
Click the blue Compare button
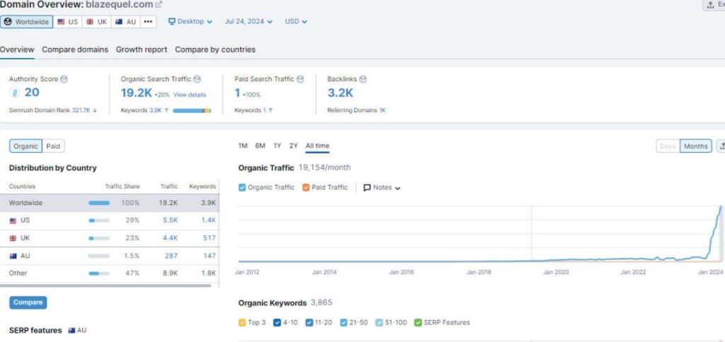[28, 302]
